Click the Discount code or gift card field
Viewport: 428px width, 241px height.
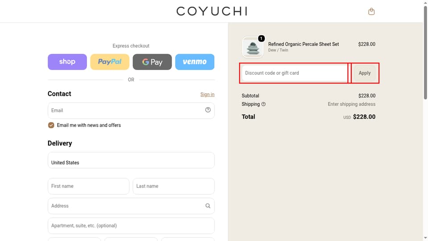click(295, 73)
